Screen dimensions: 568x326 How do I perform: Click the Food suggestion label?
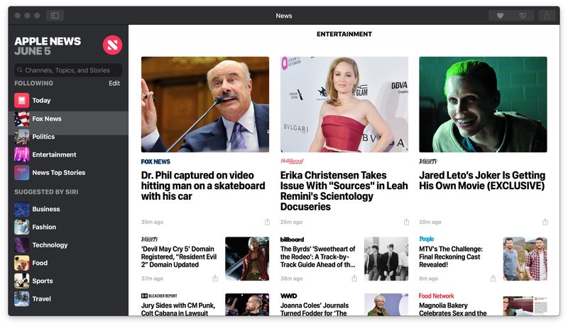pyautogui.click(x=40, y=263)
